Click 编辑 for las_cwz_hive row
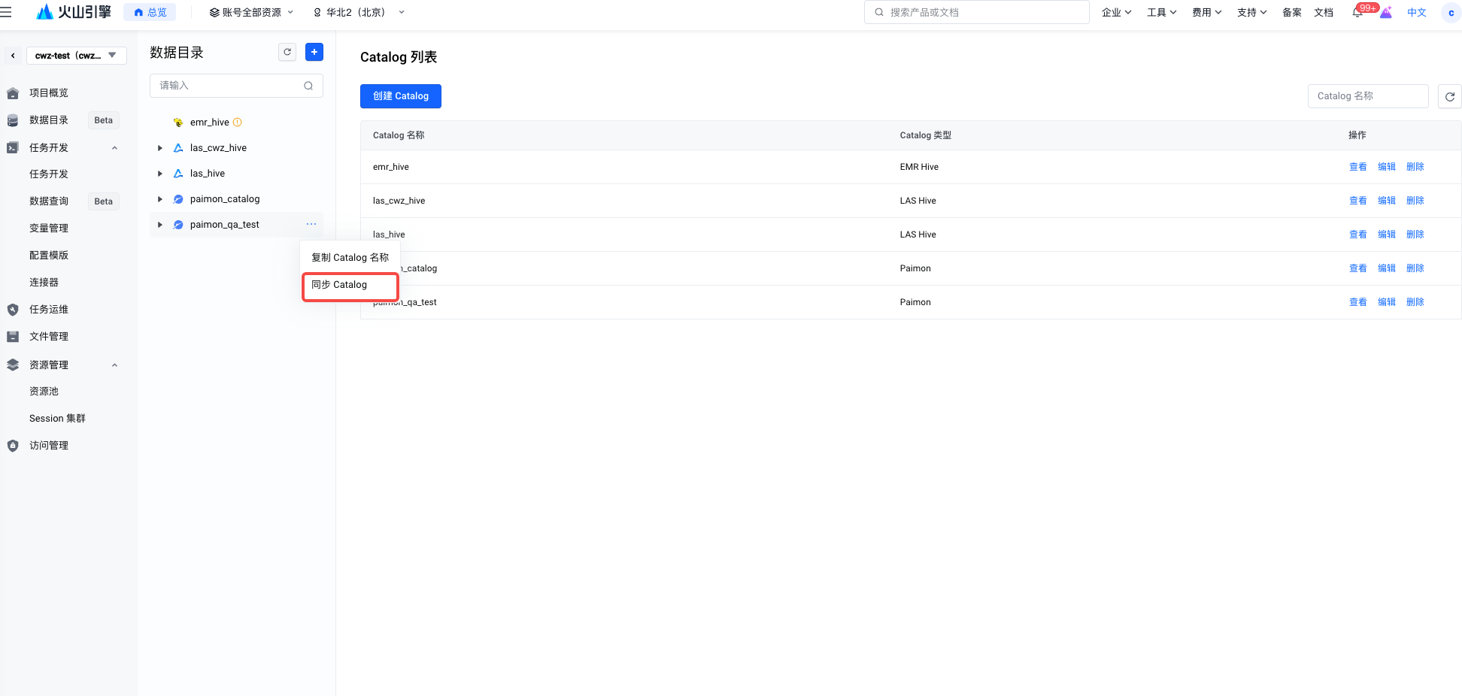1462x696 pixels. point(1386,201)
